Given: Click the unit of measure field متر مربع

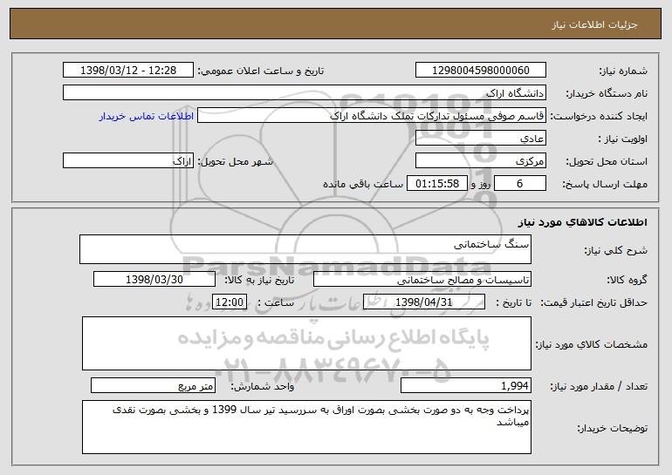Looking at the screenshot, I should (153, 385).
